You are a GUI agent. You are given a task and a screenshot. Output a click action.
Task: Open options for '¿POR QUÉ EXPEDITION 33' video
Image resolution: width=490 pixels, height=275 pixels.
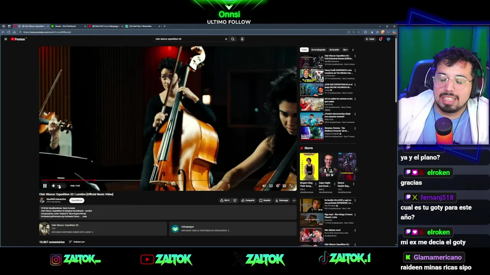pyautogui.click(x=355, y=85)
